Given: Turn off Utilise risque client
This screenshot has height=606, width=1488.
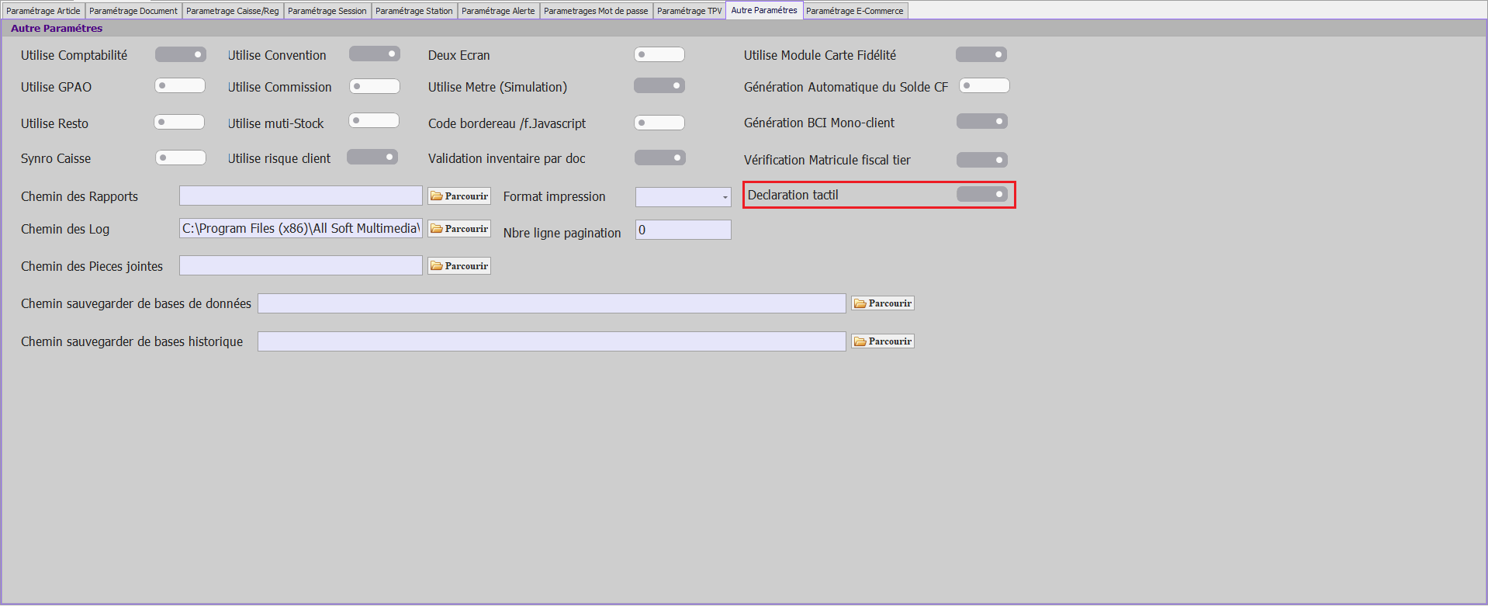Looking at the screenshot, I should click(x=372, y=157).
